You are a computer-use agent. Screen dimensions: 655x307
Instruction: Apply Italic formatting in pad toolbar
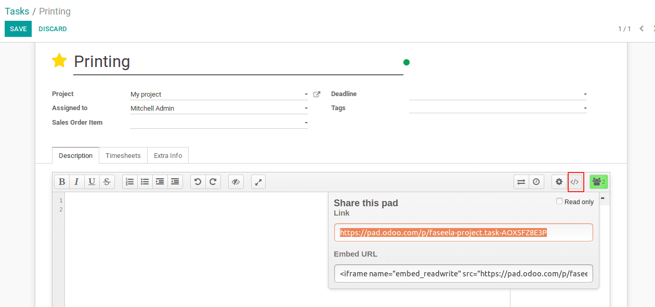click(x=77, y=182)
